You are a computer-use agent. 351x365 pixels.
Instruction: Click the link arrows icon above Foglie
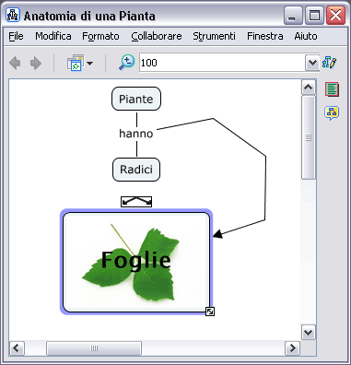tap(136, 202)
